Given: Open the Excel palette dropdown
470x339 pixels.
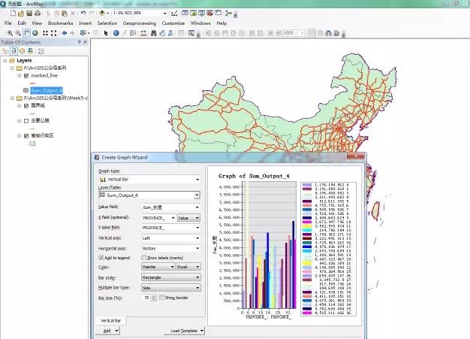Looking at the screenshot, I should pyautogui.click(x=188, y=267).
